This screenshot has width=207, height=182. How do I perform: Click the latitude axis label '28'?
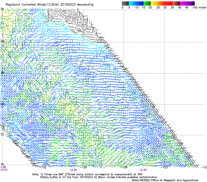(2, 41)
